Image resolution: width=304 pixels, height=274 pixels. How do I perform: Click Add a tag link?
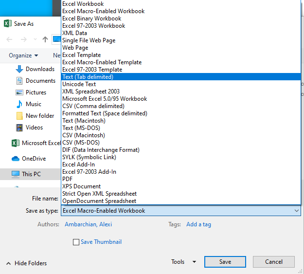click(x=198, y=224)
